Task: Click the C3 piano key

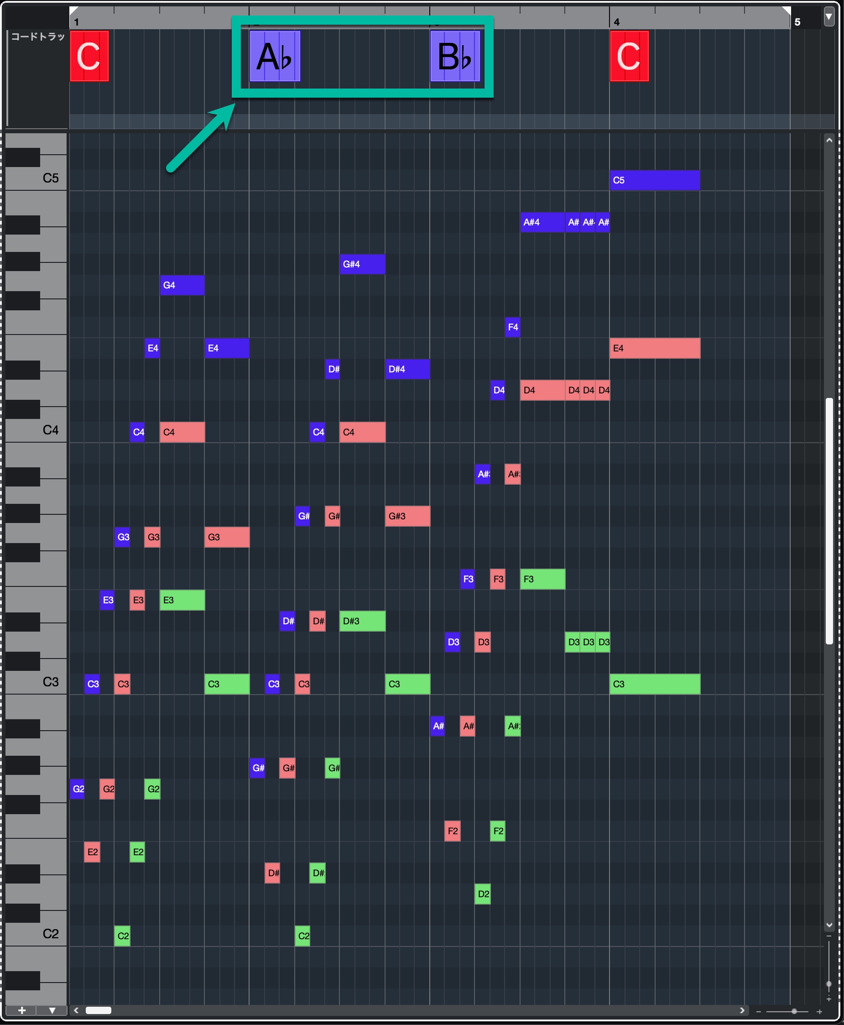Action: (36, 682)
